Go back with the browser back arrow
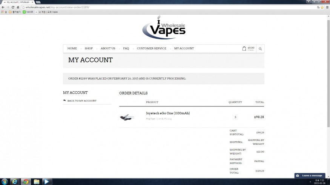The height and width of the screenshot is (185, 330). pos(3,7)
